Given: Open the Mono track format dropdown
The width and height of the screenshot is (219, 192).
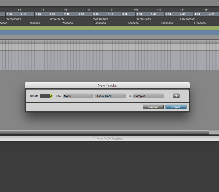Looking at the screenshot, I should pos(78,96).
